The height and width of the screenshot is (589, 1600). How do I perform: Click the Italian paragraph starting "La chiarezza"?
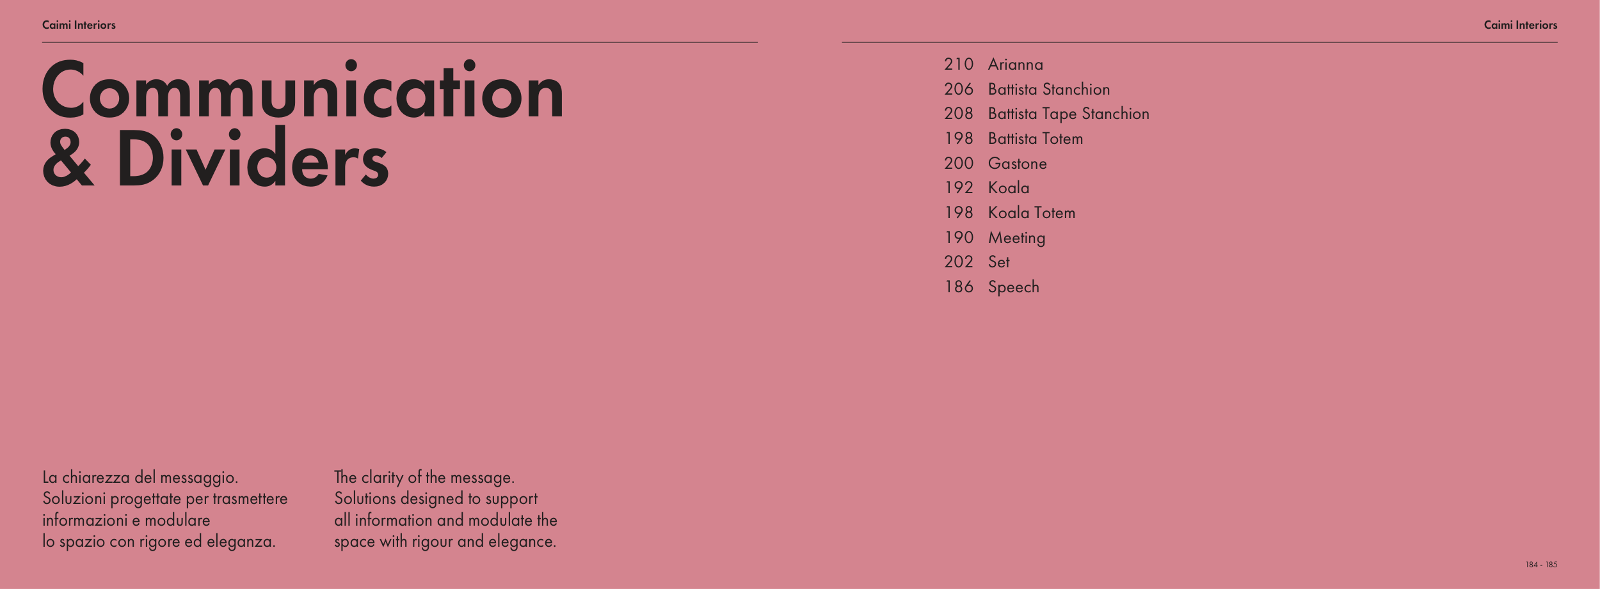tap(164, 509)
